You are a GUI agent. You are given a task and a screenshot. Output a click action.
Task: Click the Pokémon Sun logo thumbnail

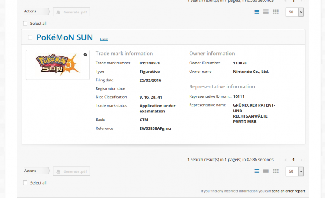click(57, 64)
